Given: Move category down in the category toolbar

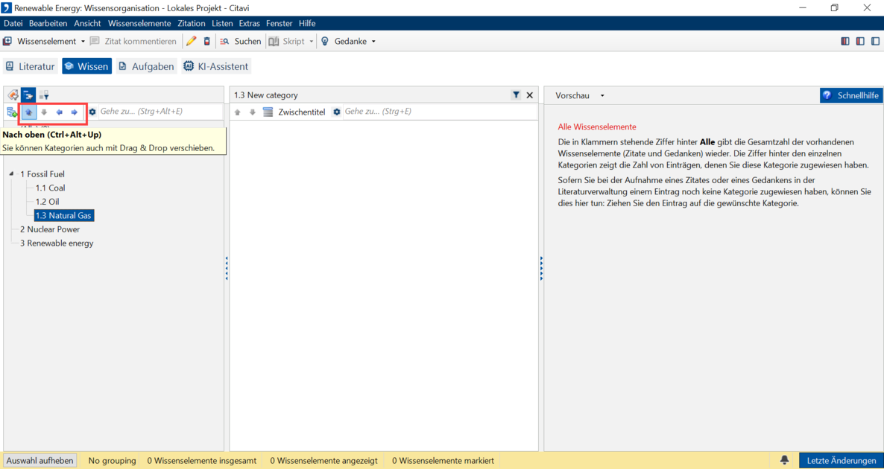Looking at the screenshot, I should pos(44,112).
